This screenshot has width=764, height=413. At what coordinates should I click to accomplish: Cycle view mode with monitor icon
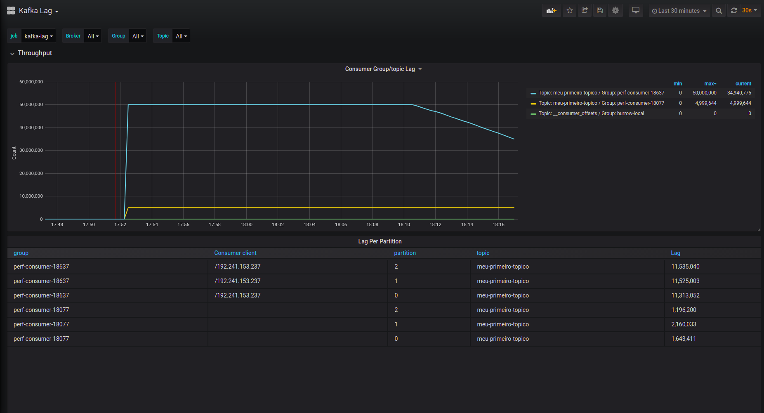pyautogui.click(x=636, y=11)
